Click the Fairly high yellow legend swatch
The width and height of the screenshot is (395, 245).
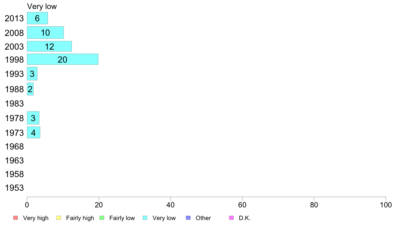(x=59, y=218)
